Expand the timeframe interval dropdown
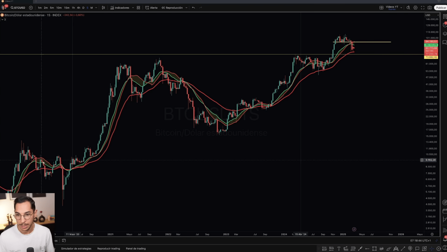This screenshot has width=447, height=252. click(x=96, y=8)
